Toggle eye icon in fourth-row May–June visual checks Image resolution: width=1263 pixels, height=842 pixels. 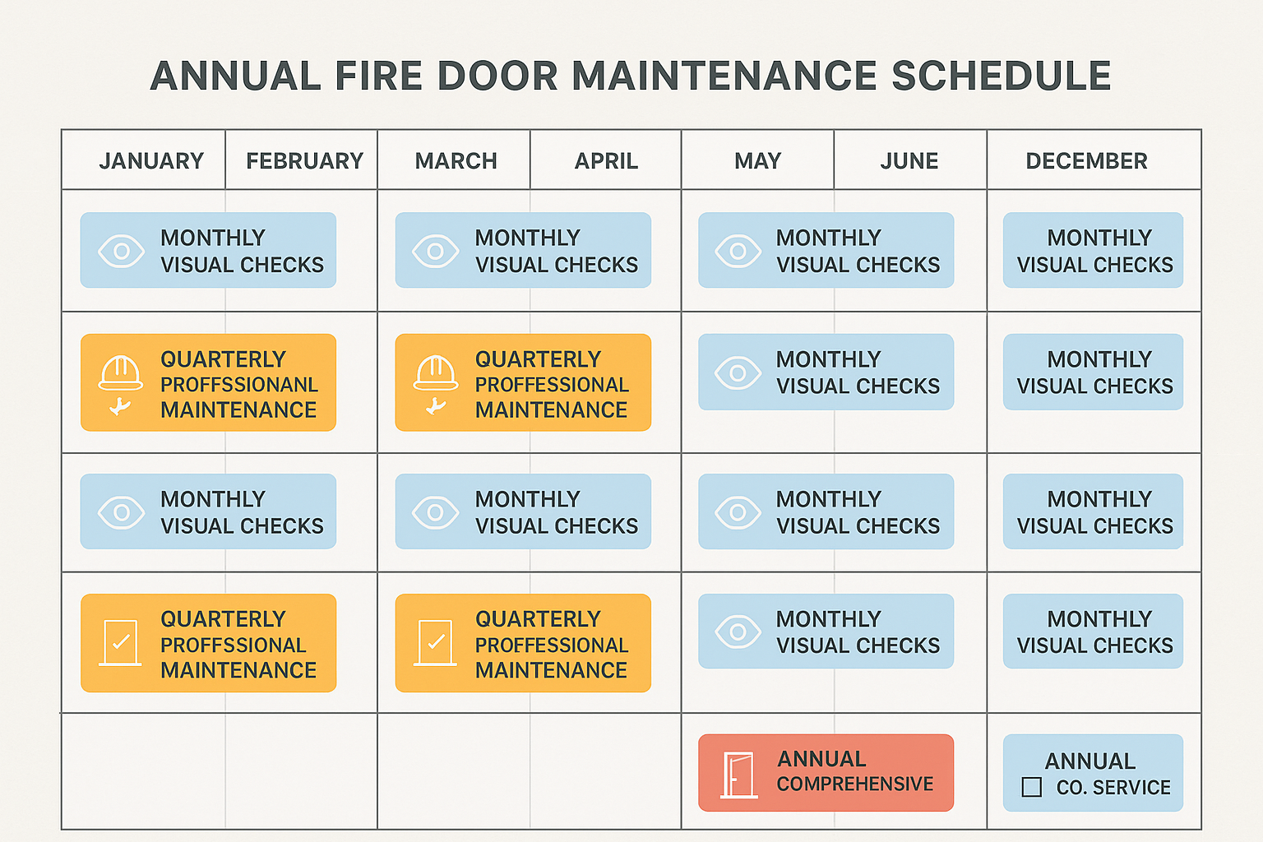point(738,631)
